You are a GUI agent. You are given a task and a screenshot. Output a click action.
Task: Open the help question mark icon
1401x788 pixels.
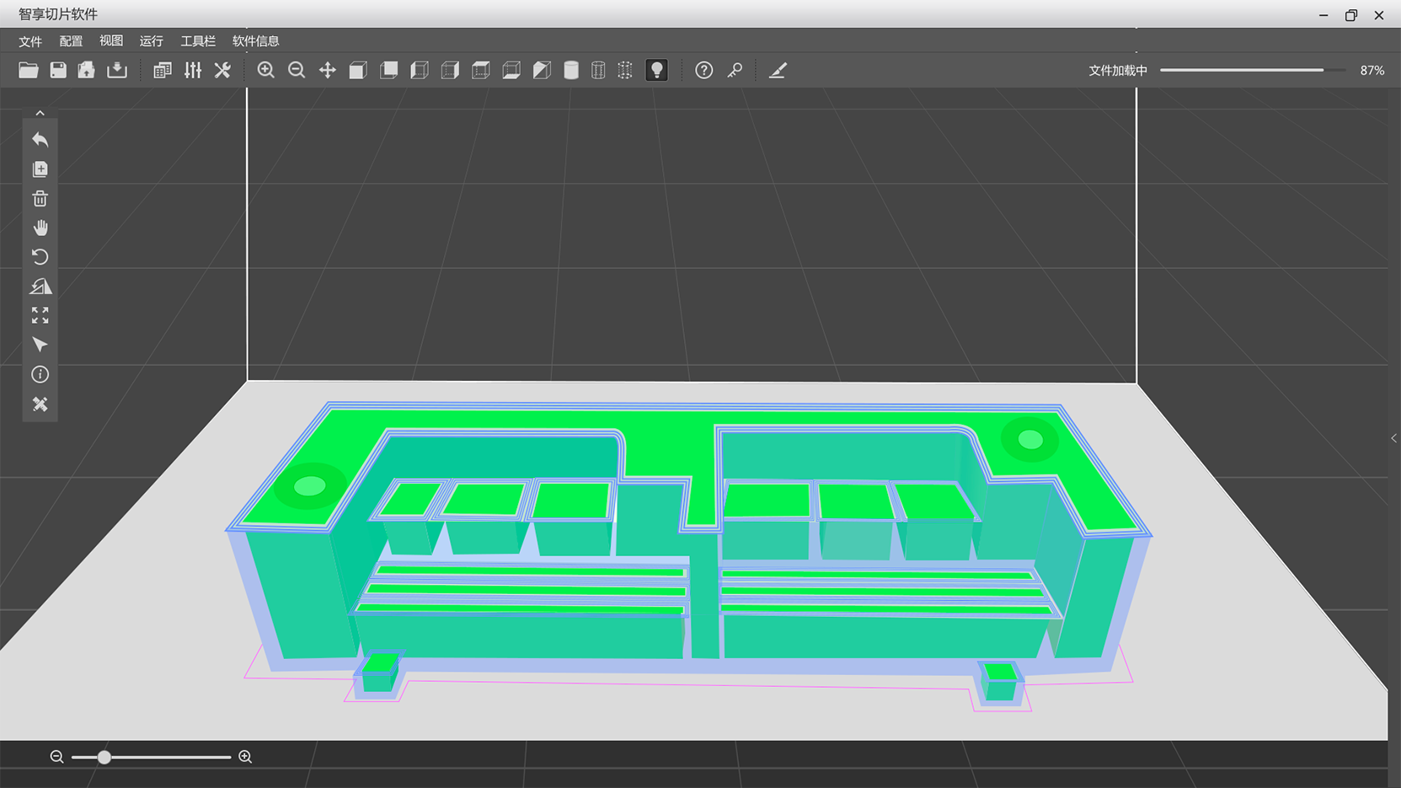pos(703,70)
